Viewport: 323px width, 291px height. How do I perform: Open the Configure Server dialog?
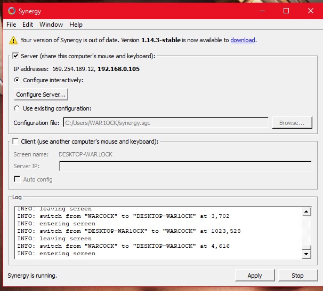tap(41, 95)
